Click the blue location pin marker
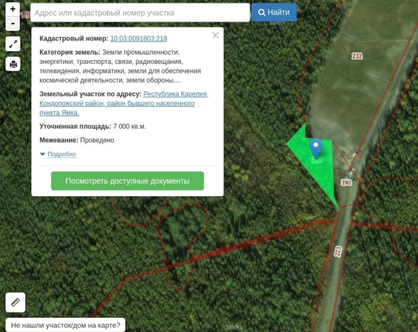This screenshot has width=418, height=332. coord(316,148)
